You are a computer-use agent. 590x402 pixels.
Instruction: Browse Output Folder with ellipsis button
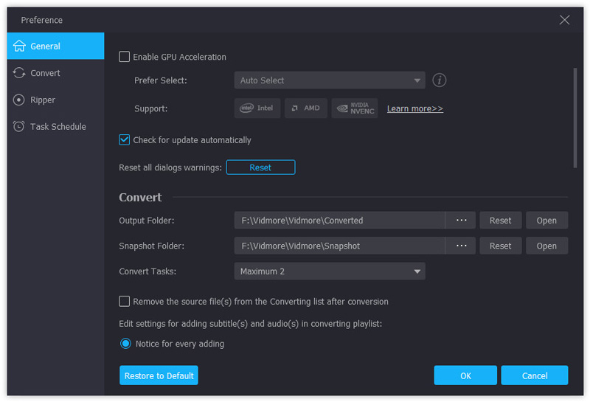(462, 221)
